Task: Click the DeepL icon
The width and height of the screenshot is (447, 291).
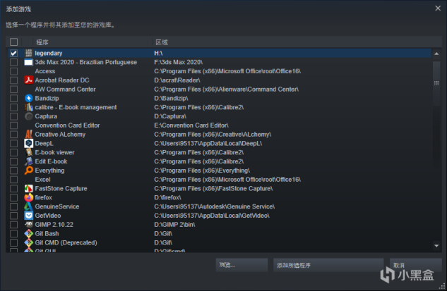Action: (x=28, y=143)
